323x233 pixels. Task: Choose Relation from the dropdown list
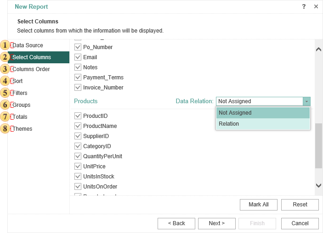[263, 124]
